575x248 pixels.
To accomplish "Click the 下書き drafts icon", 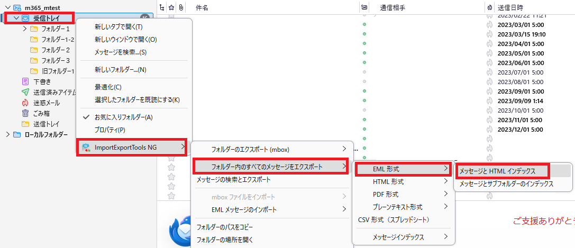I will click(25, 81).
